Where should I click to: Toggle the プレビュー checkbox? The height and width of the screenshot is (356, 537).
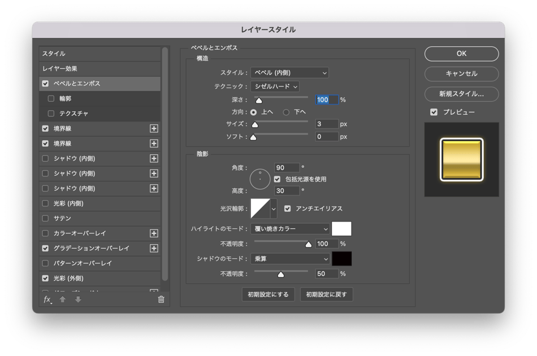pos(434,112)
